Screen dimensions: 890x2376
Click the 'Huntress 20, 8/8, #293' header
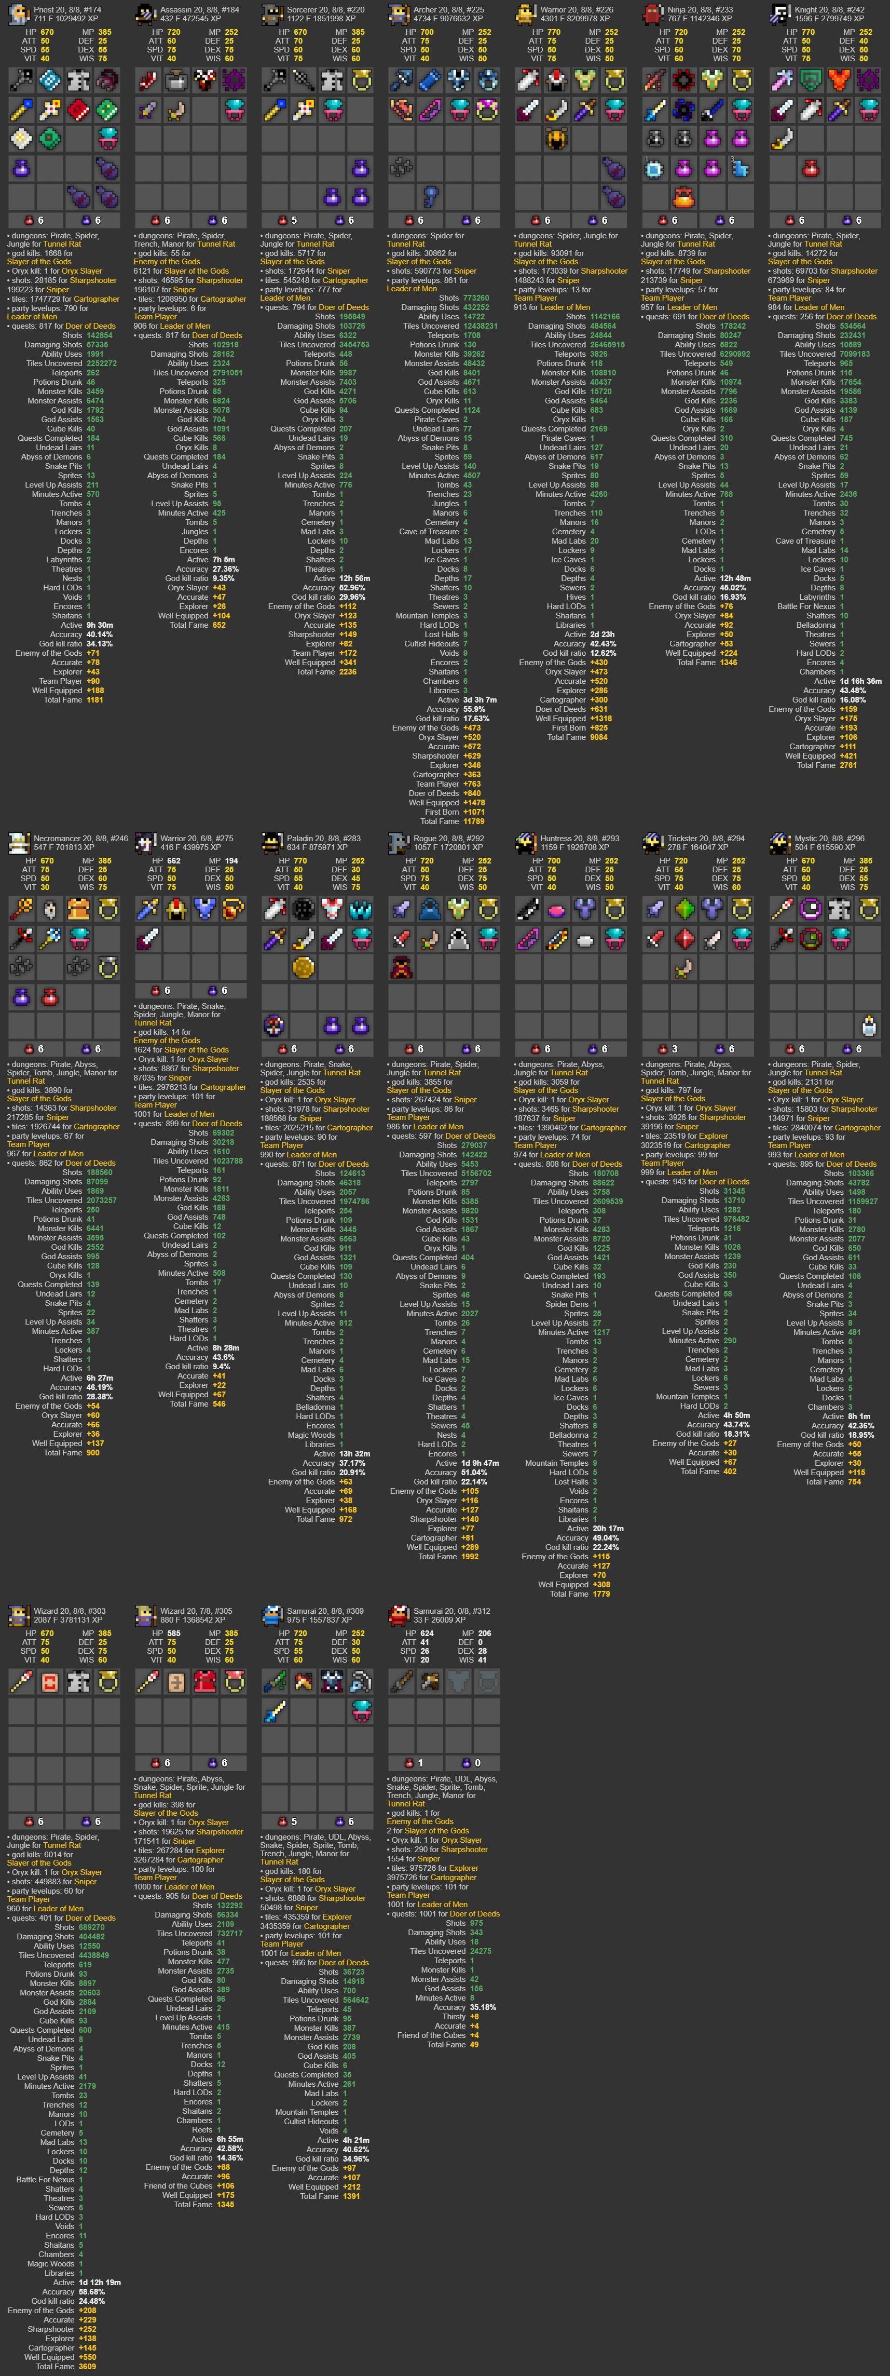[x=580, y=839]
